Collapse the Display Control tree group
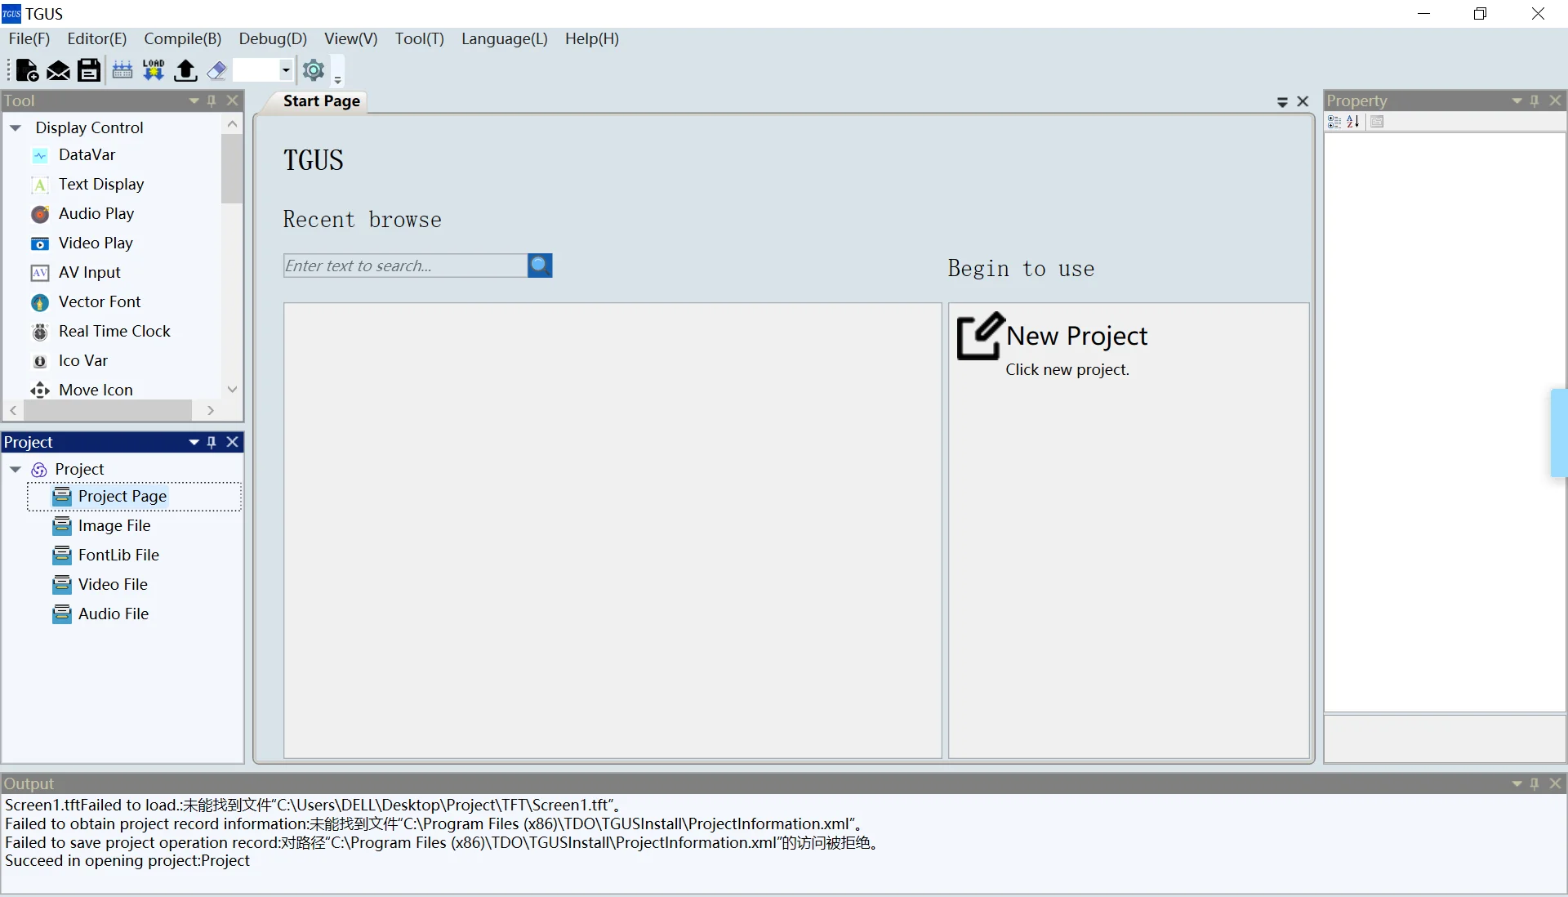The height and width of the screenshot is (897, 1568). [16, 128]
